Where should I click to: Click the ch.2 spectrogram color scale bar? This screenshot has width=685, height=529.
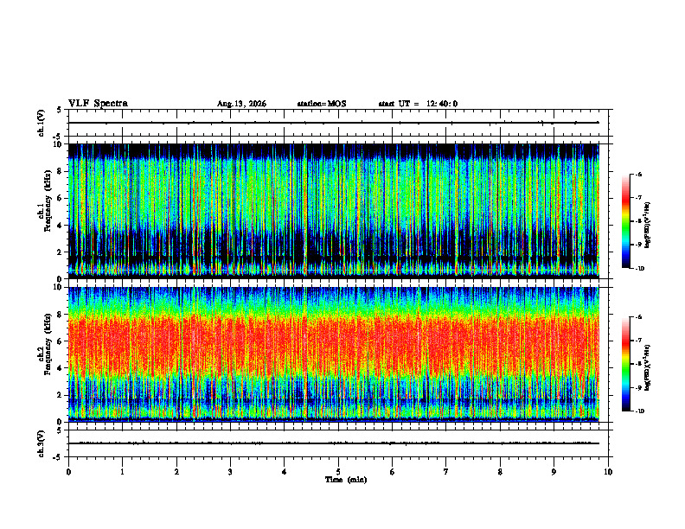pyautogui.click(x=626, y=364)
